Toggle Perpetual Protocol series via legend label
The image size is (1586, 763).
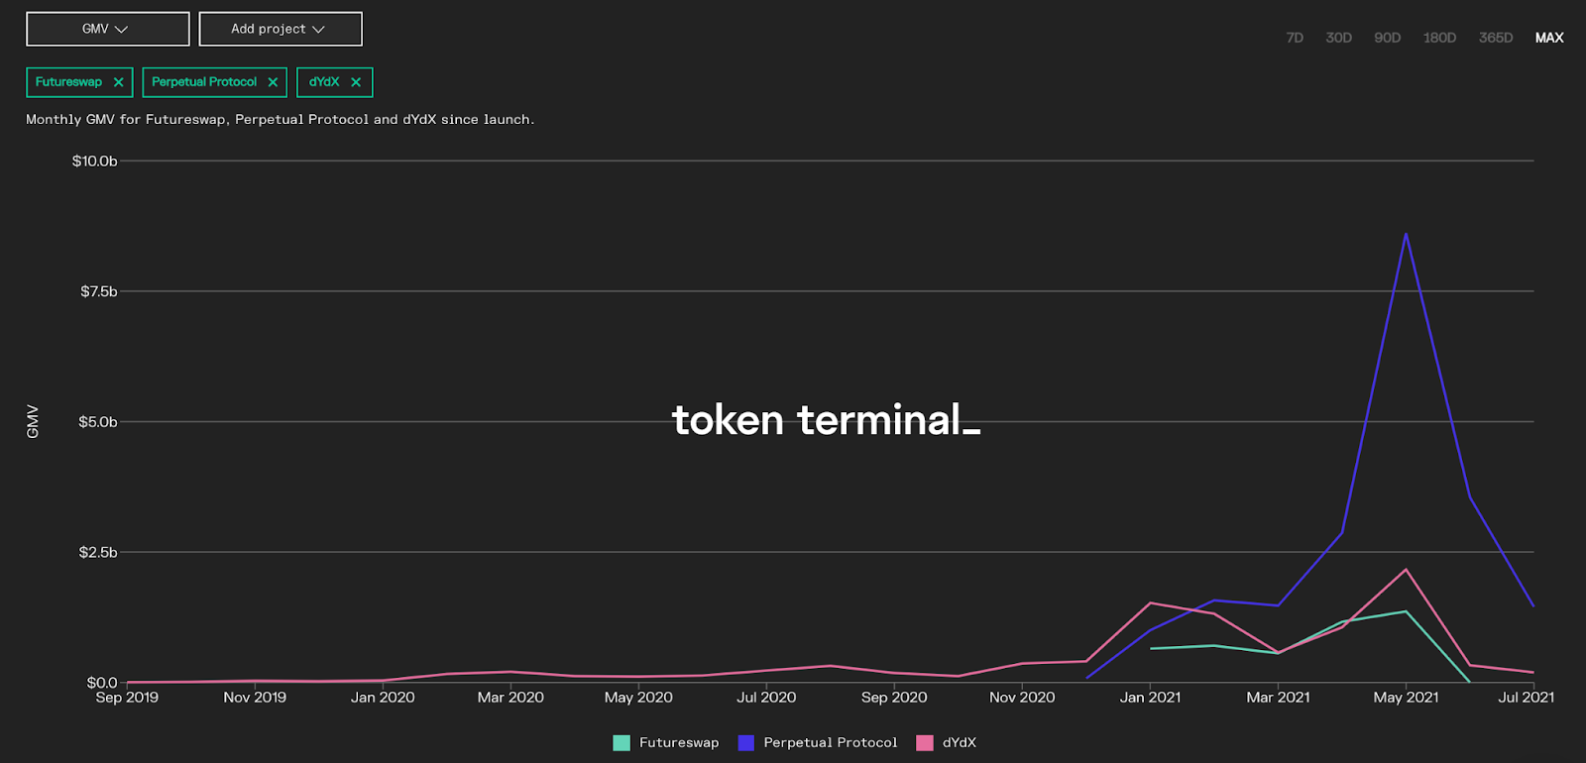coord(830,742)
